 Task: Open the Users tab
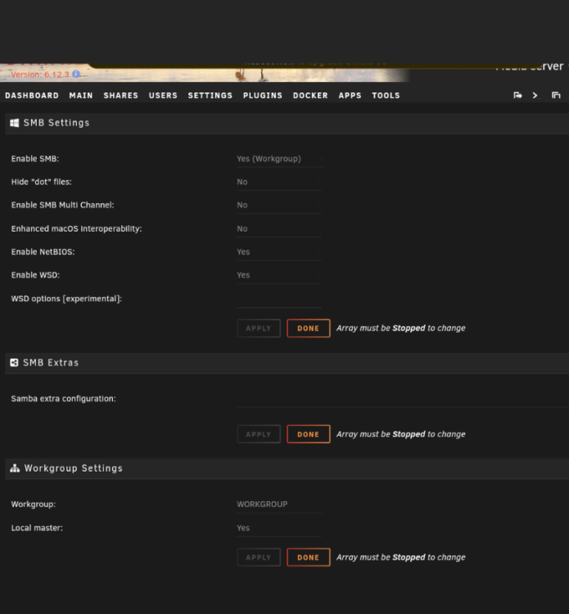(x=163, y=96)
